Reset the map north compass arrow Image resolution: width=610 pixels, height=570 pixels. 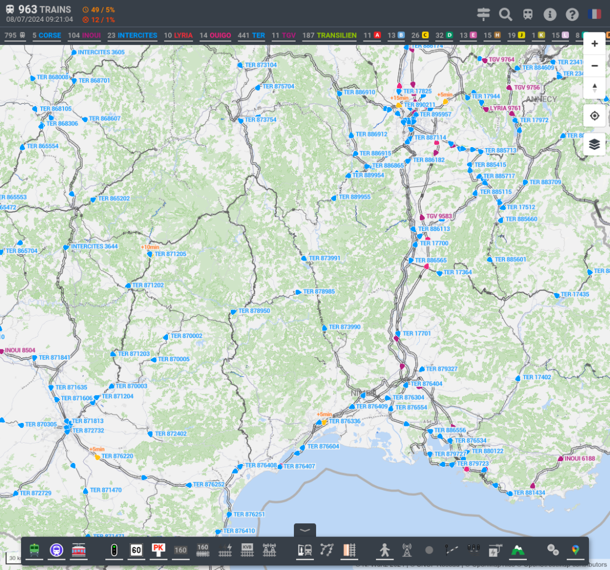(x=595, y=88)
